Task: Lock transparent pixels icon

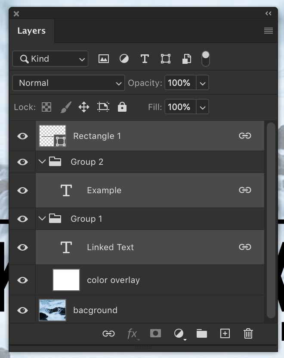Action: [x=46, y=107]
